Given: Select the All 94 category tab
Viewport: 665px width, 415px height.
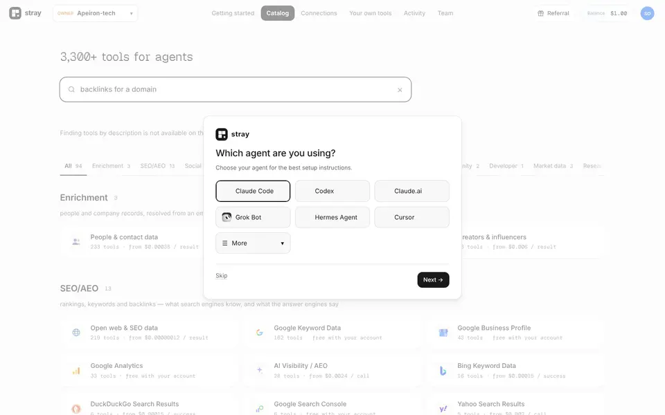Looking at the screenshot, I should click(x=73, y=166).
